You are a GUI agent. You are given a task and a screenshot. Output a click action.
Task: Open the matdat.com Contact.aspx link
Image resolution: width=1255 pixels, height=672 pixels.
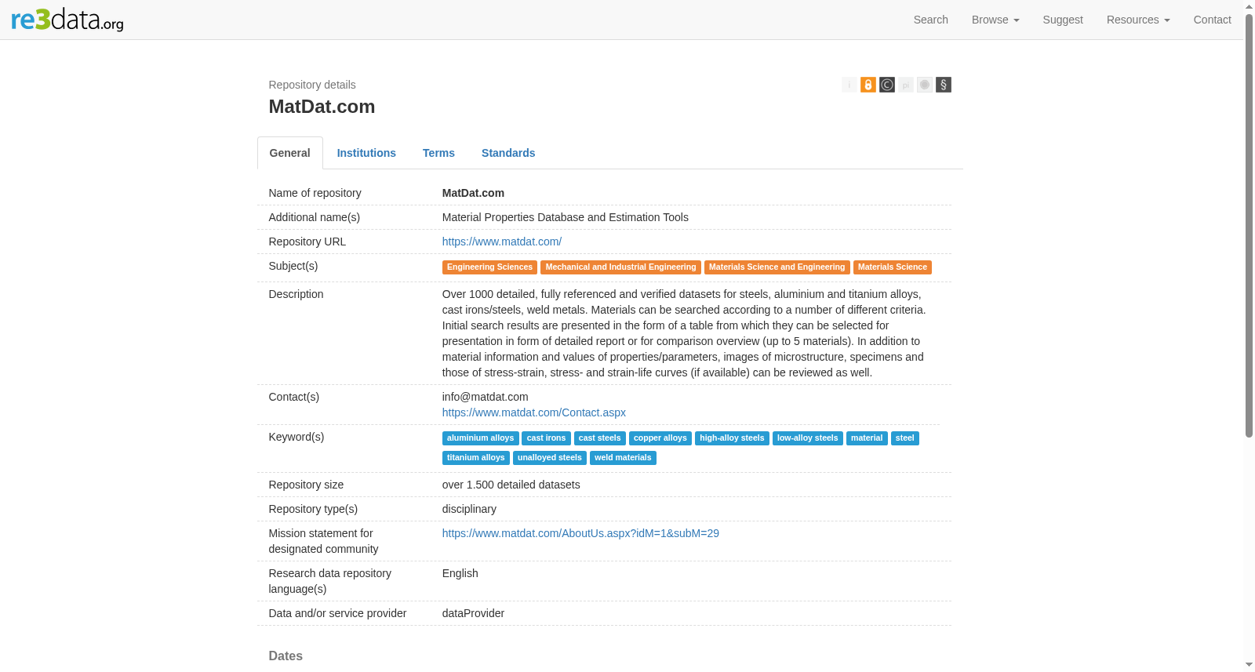534,412
